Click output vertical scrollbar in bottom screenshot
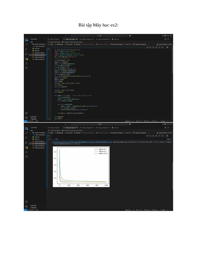Viewport: 197px width, 263px height. 172,176
